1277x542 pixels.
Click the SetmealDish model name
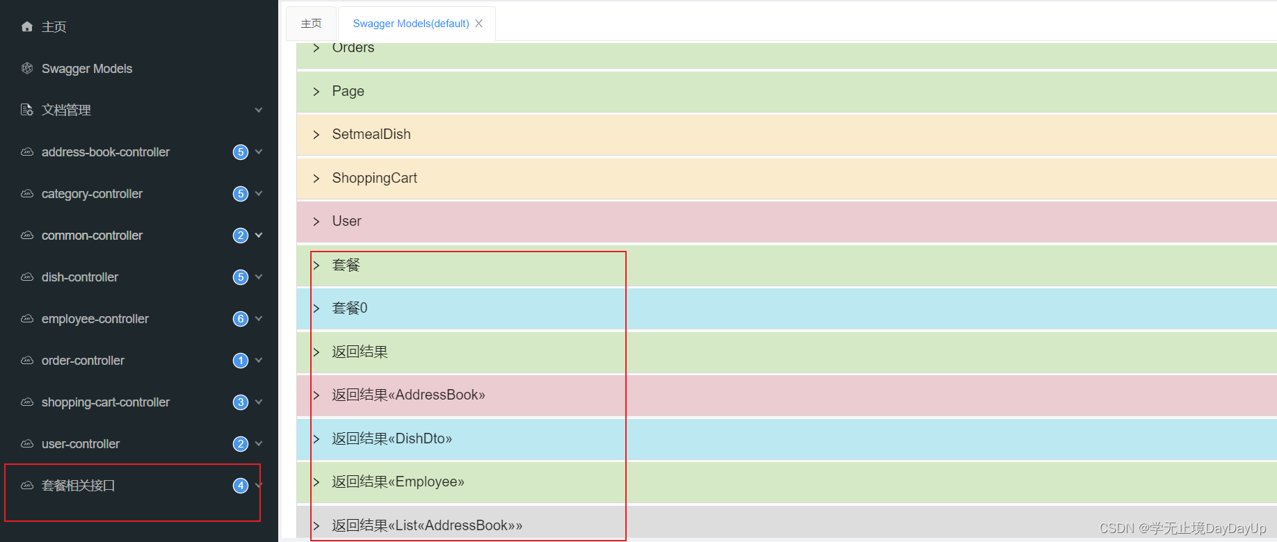(x=371, y=134)
